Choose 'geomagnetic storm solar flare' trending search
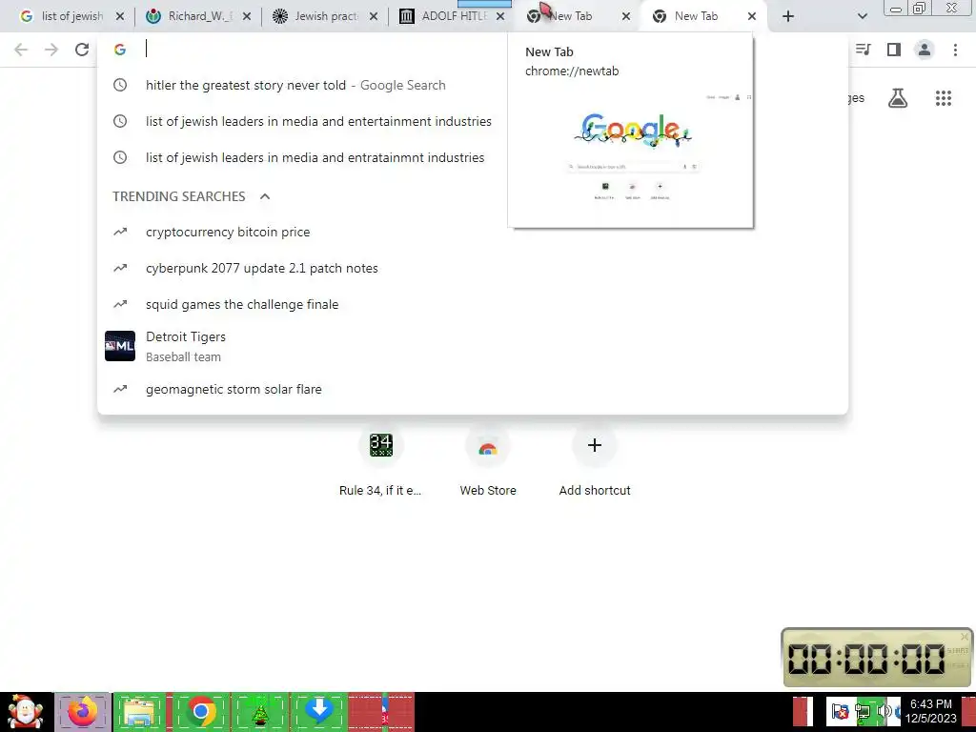The height and width of the screenshot is (732, 976). pos(473,389)
